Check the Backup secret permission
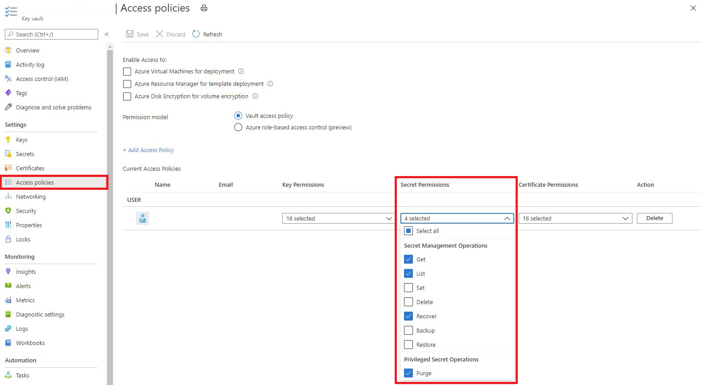Screen dimensions: 704x385 coord(408,330)
